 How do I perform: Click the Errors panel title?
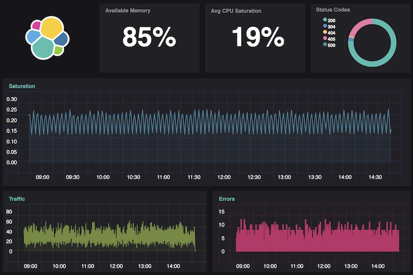pyautogui.click(x=227, y=198)
